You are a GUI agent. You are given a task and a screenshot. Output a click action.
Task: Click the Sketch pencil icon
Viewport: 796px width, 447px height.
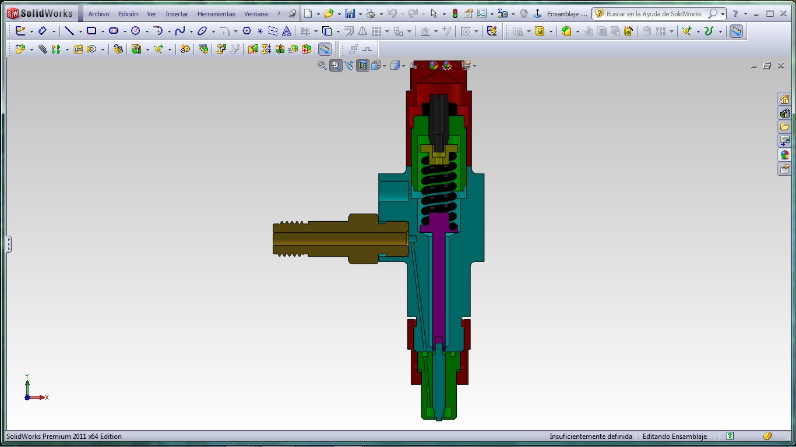pos(20,31)
